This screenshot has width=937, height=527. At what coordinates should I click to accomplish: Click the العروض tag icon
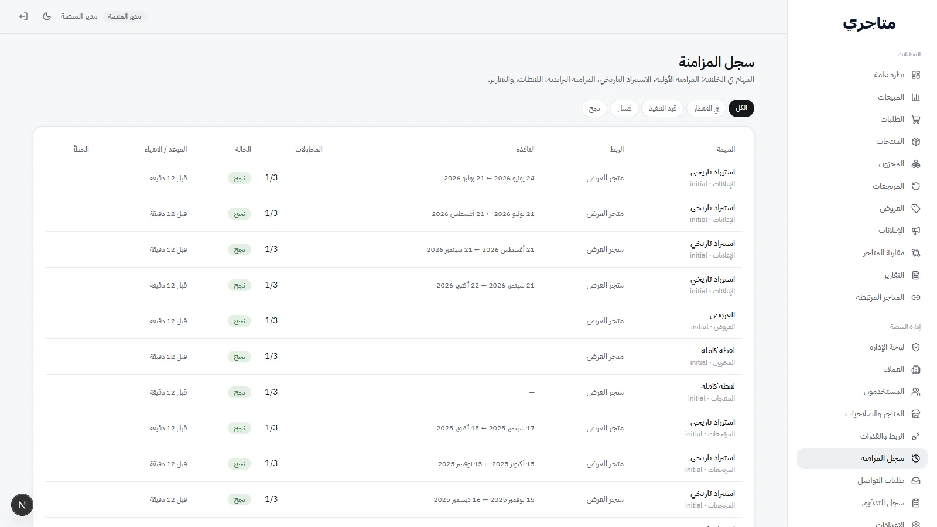point(916,208)
